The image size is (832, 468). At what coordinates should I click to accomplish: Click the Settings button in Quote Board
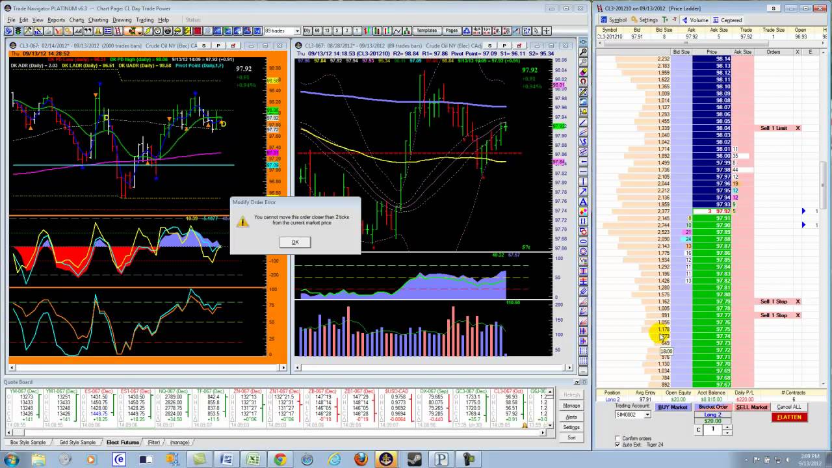point(571,427)
